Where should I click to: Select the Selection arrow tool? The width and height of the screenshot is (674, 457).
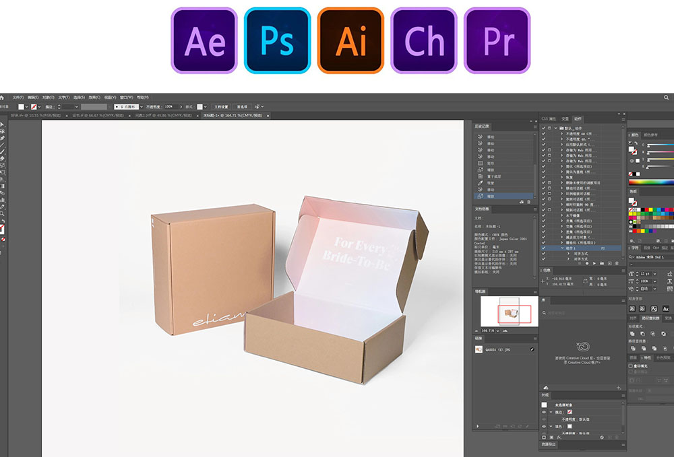[x=2, y=125]
